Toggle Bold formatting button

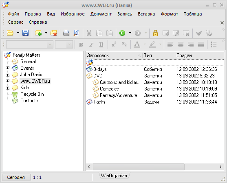point(81,44)
